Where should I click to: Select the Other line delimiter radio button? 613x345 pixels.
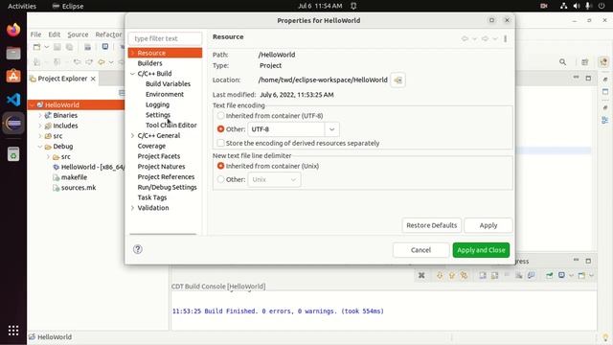coord(221,179)
